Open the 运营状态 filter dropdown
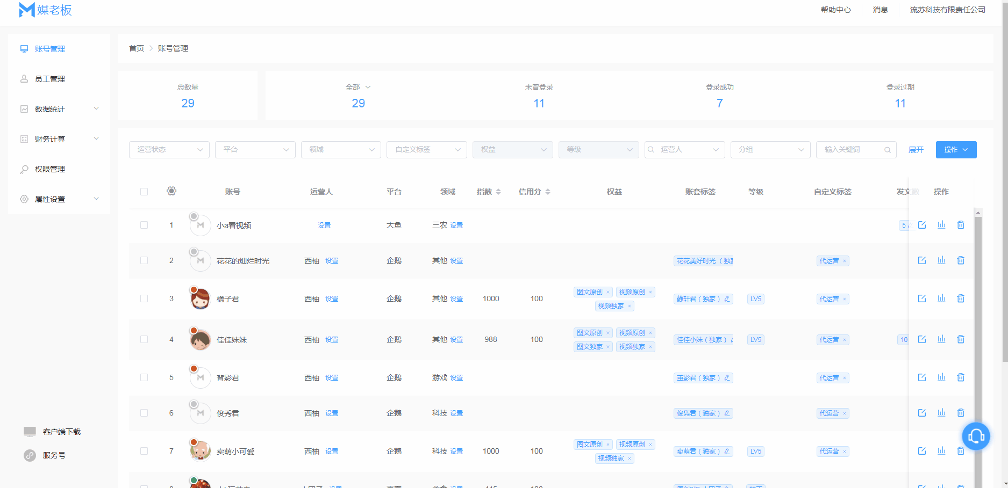This screenshot has width=1008, height=488. pyautogui.click(x=169, y=150)
